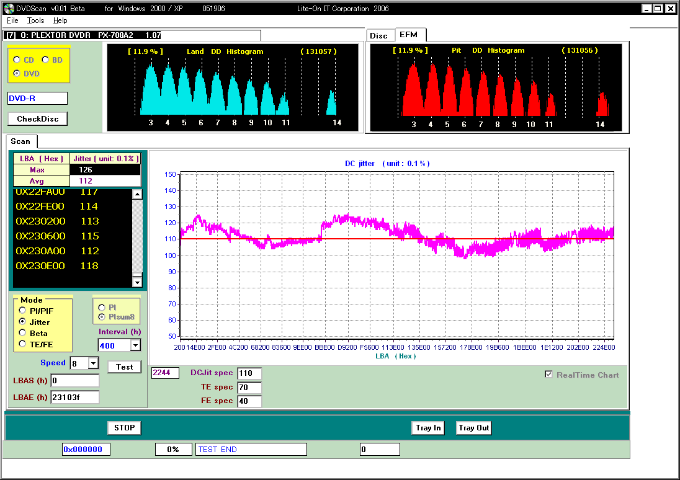The image size is (680, 480).
Task: Select Beta scan mode
Action: (x=23, y=334)
